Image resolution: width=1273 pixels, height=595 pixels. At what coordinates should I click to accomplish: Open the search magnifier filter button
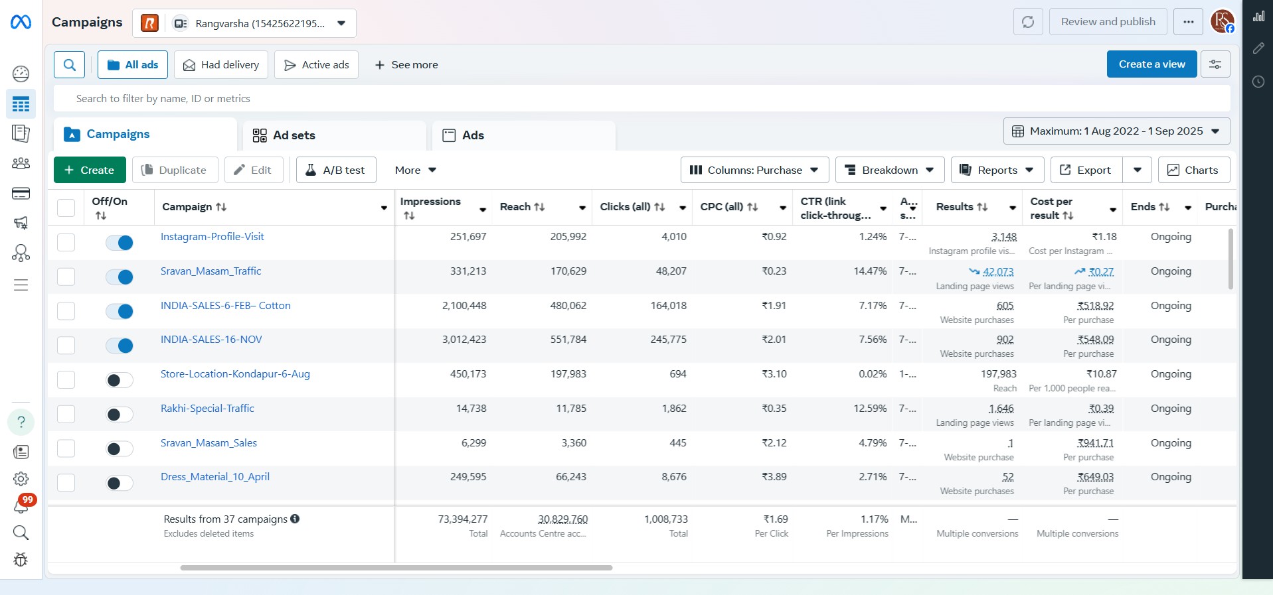point(69,65)
